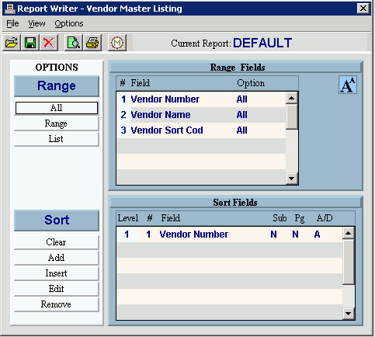Click Range Fields scroll up arrow

click(x=292, y=98)
